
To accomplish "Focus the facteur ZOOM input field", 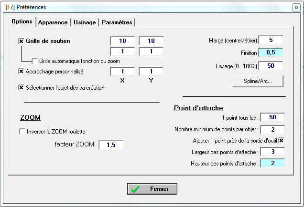I will pos(111,145).
